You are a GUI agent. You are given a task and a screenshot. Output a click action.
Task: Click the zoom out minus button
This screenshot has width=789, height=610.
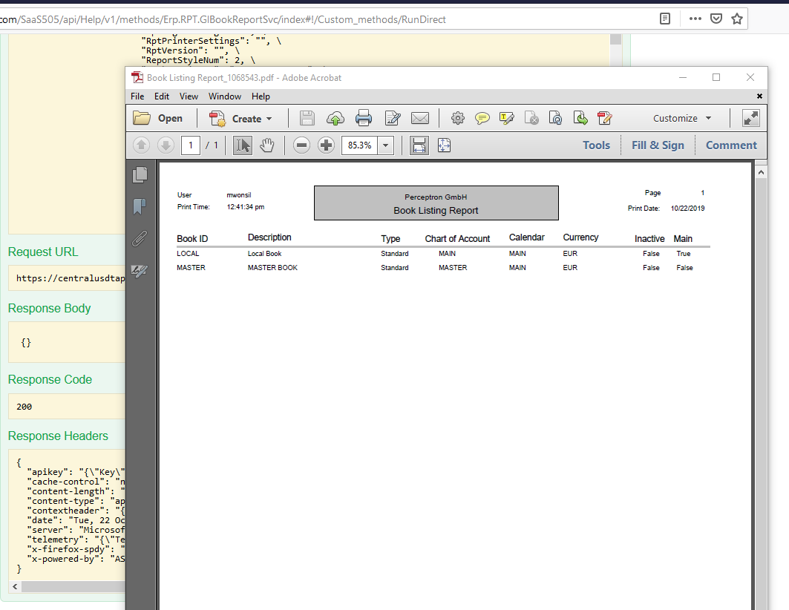pos(301,145)
